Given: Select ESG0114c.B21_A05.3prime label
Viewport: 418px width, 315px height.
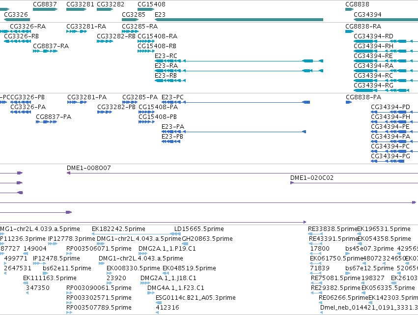Looking at the screenshot, I should point(195,298).
